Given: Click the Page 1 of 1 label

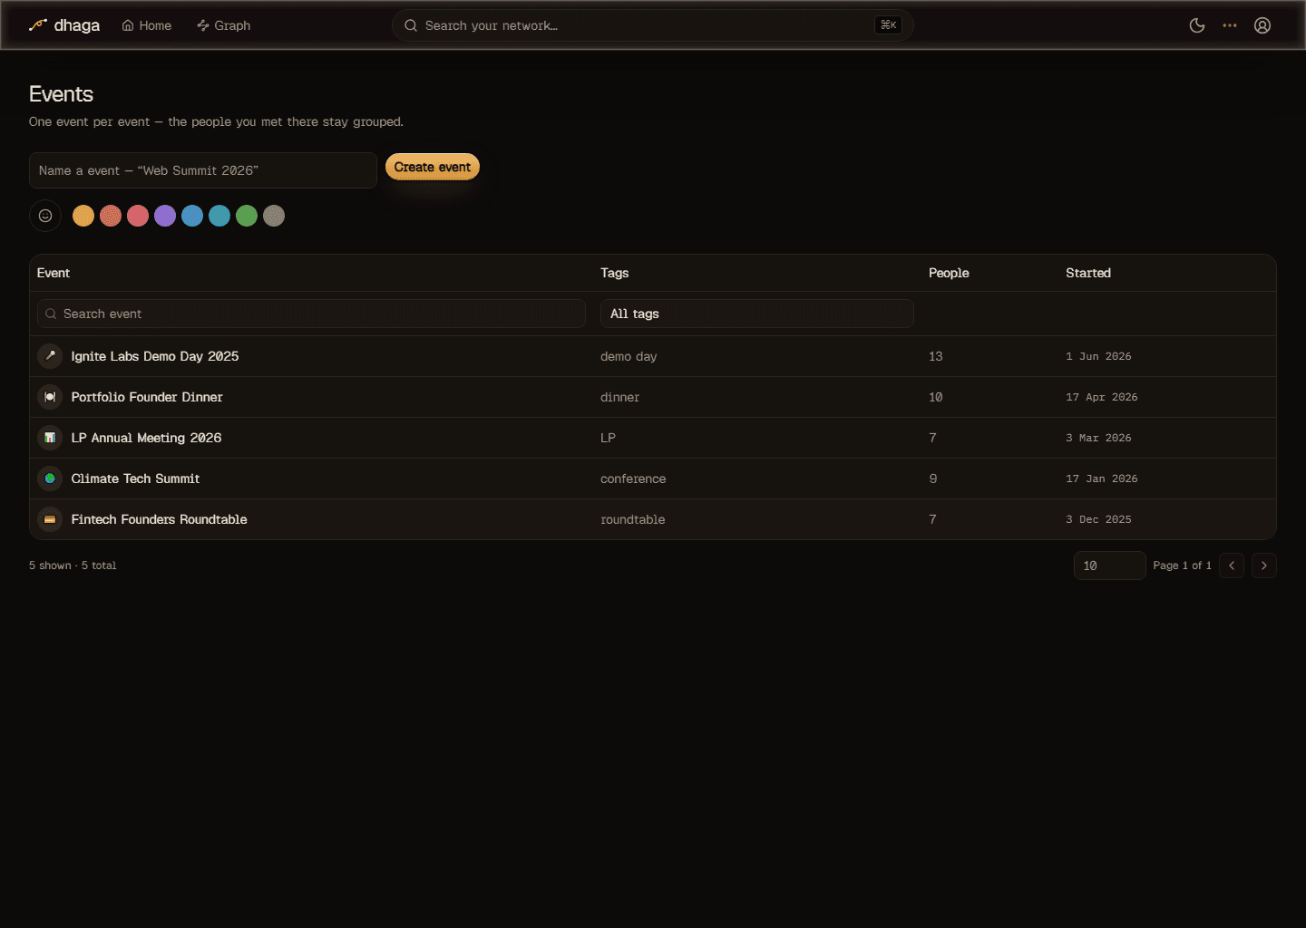Looking at the screenshot, I should 1183,565.
